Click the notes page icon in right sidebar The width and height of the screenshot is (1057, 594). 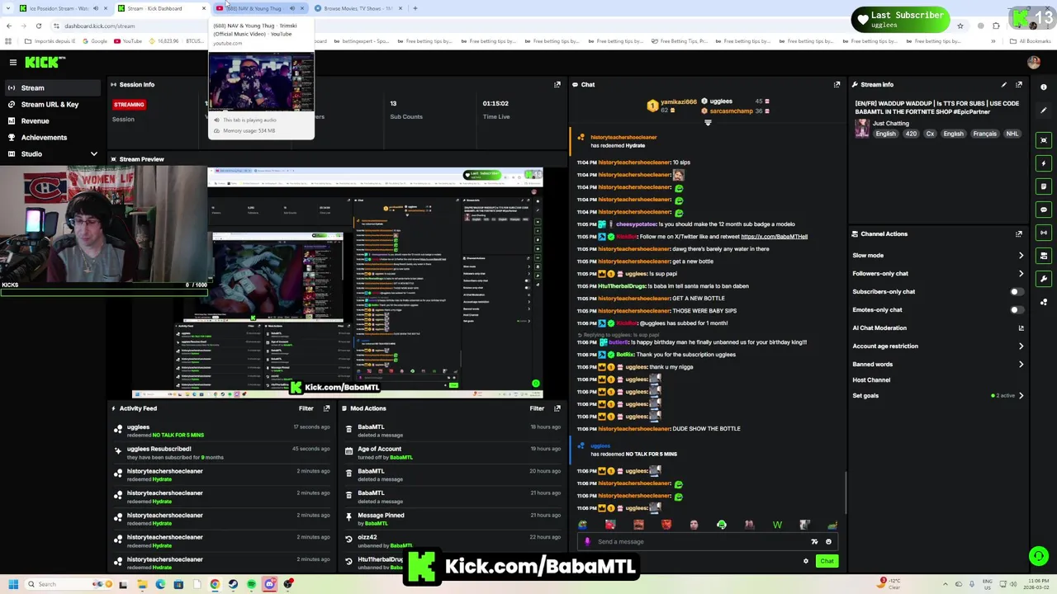[1044, 186]
